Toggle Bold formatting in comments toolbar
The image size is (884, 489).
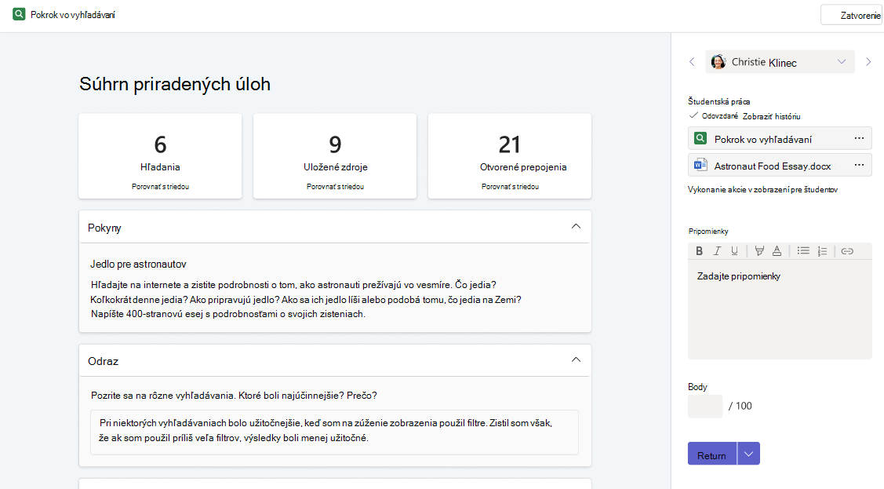[699, 251]
